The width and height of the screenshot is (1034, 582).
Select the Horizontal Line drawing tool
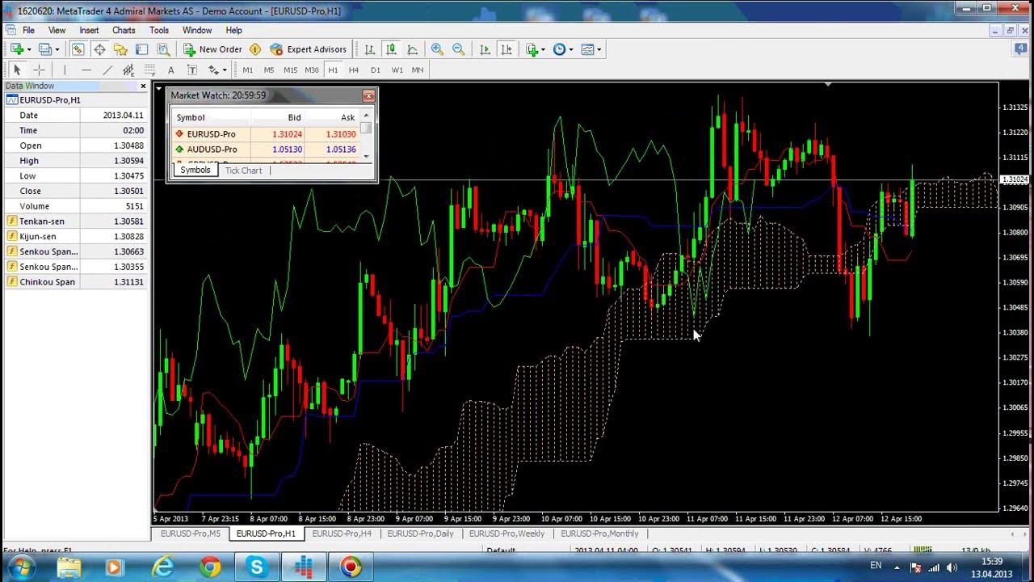pos(86,70)
